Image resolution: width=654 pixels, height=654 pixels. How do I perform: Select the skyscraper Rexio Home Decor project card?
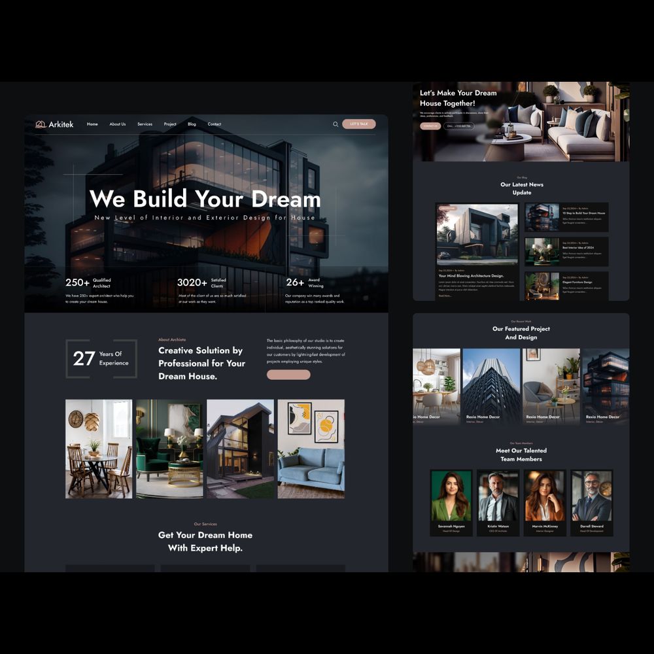tap(491, 386)
